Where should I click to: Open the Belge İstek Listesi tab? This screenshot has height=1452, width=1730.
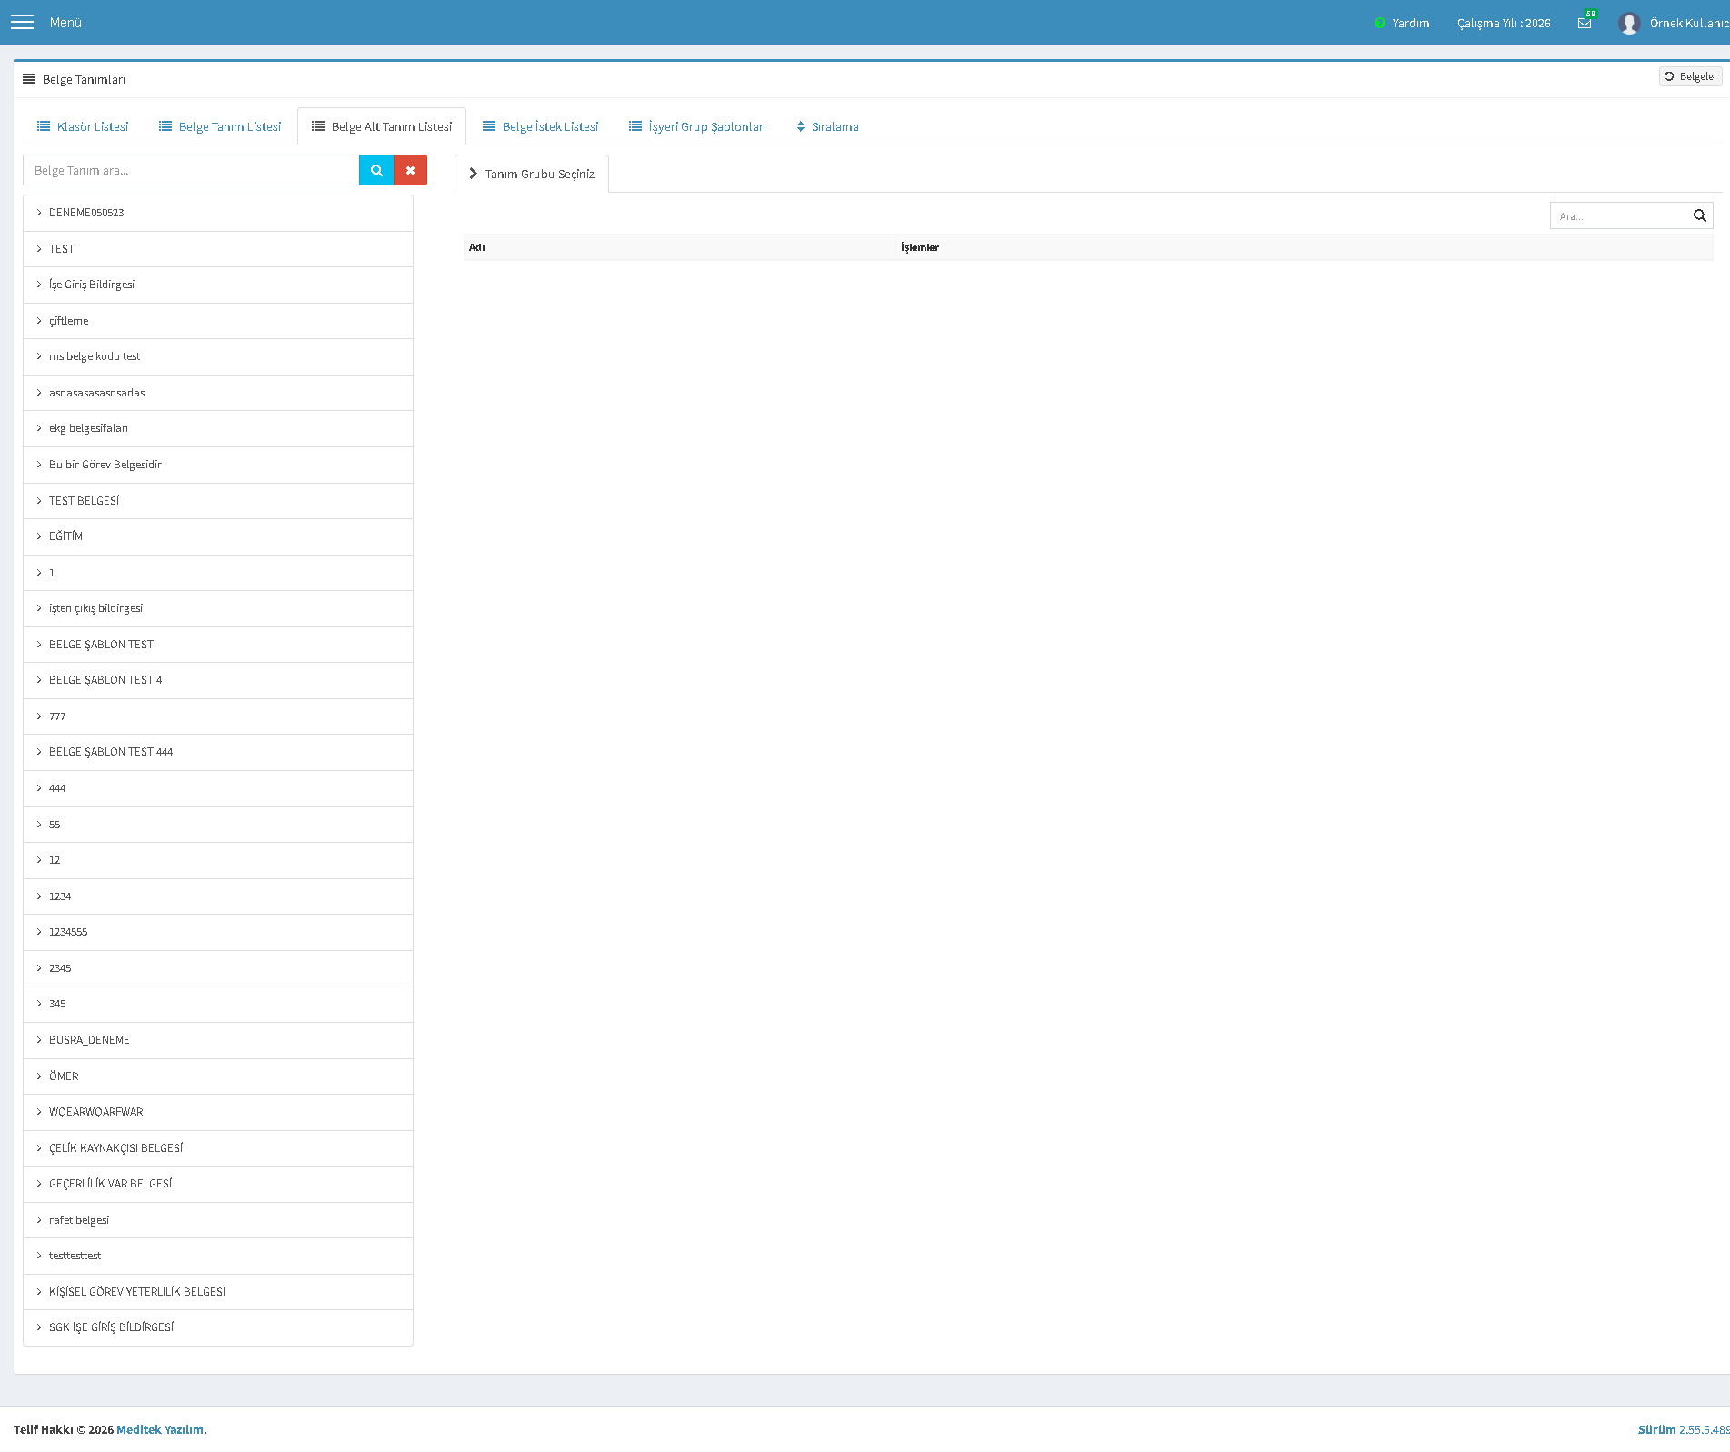click(x=541, y=126)
